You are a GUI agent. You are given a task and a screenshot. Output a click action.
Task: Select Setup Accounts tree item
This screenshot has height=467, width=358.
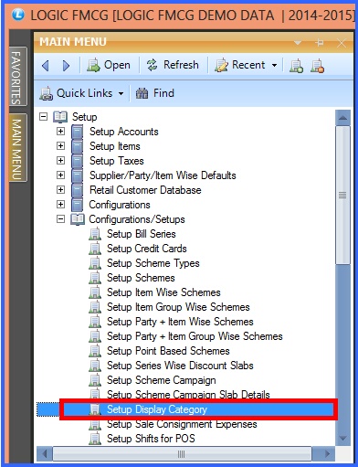(124, 132)
